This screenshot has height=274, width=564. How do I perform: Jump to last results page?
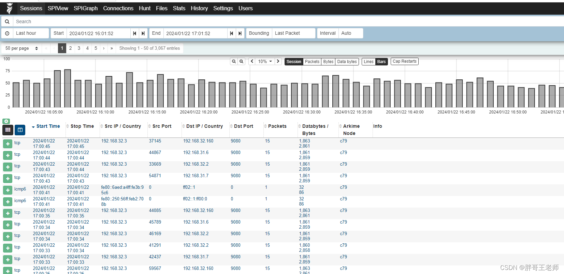coord(112,48)
